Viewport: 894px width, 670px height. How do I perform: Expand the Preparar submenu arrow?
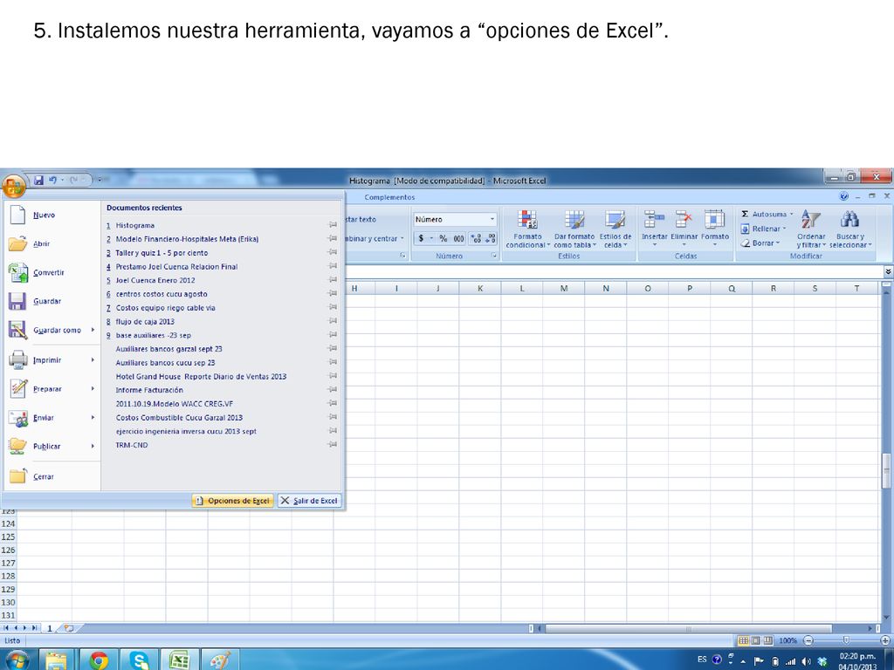pyautogui.click(x=93, y=388)
